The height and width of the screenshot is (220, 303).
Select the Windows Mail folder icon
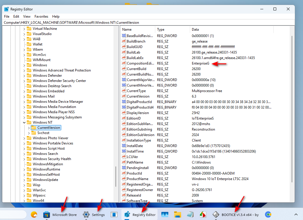[x=29, y=96]
